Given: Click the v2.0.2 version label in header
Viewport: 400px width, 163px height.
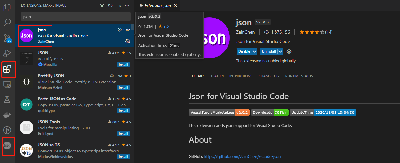Looking at the screenshot, I should 263,22.
